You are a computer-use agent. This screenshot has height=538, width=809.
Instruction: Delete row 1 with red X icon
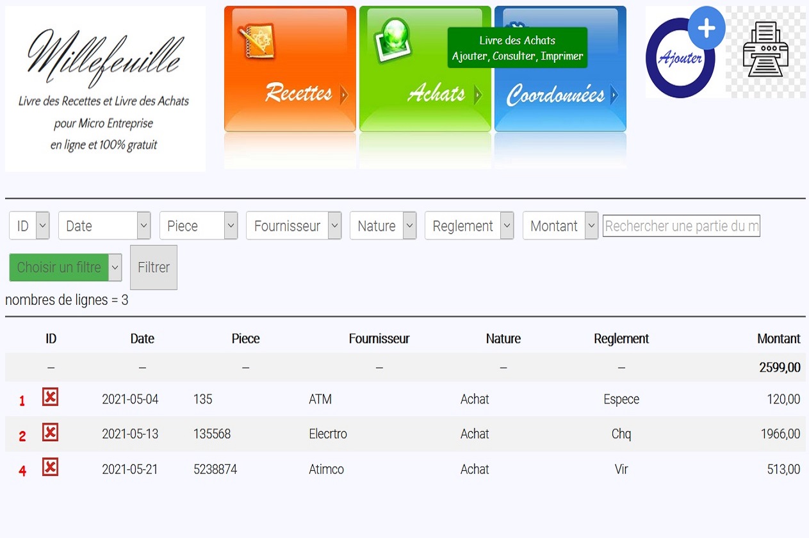pos(50,398)
